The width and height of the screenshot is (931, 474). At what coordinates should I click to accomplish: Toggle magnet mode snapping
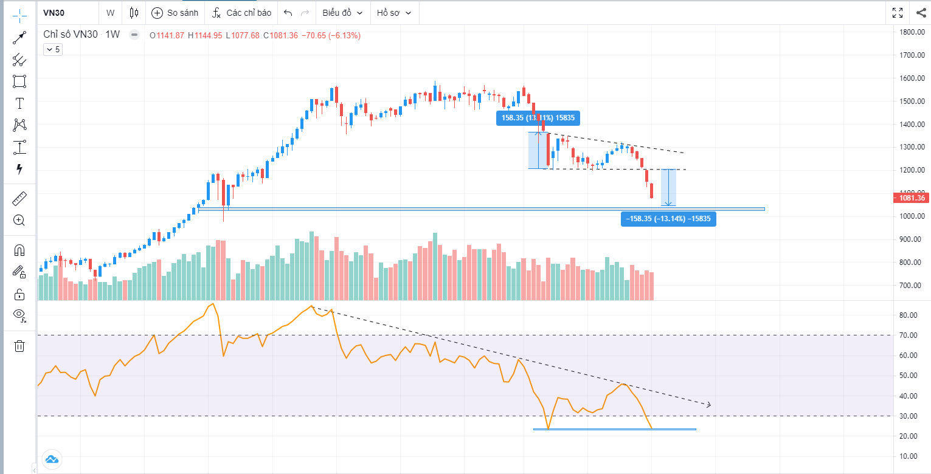click(20, 250)
